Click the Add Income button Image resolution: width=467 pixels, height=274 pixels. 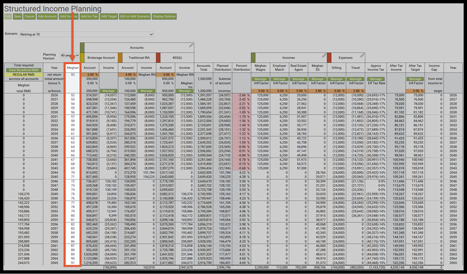tap(69, 16)
